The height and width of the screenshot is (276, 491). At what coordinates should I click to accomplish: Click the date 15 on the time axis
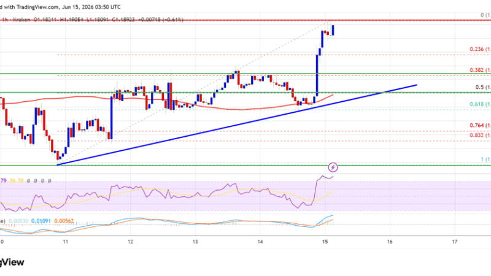[325, 242]
